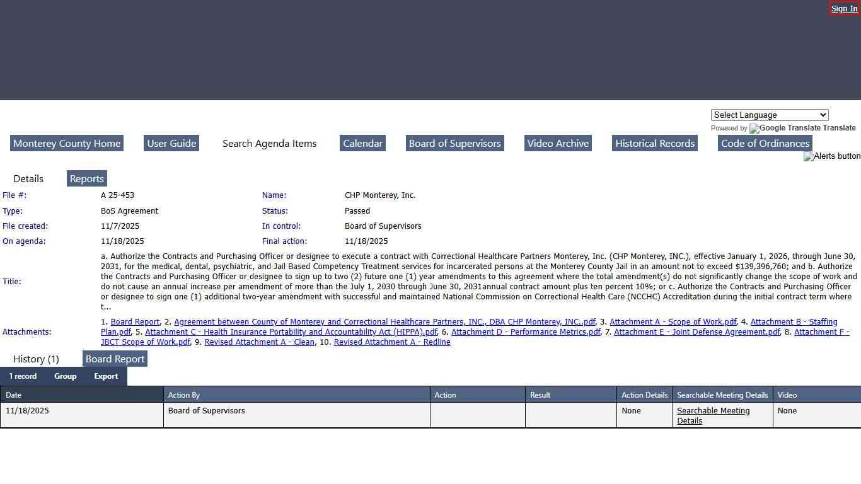Open Attachment D - Performance Metrics.pdf

(526, 332)
